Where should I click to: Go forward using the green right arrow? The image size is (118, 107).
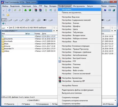[19, 10]
